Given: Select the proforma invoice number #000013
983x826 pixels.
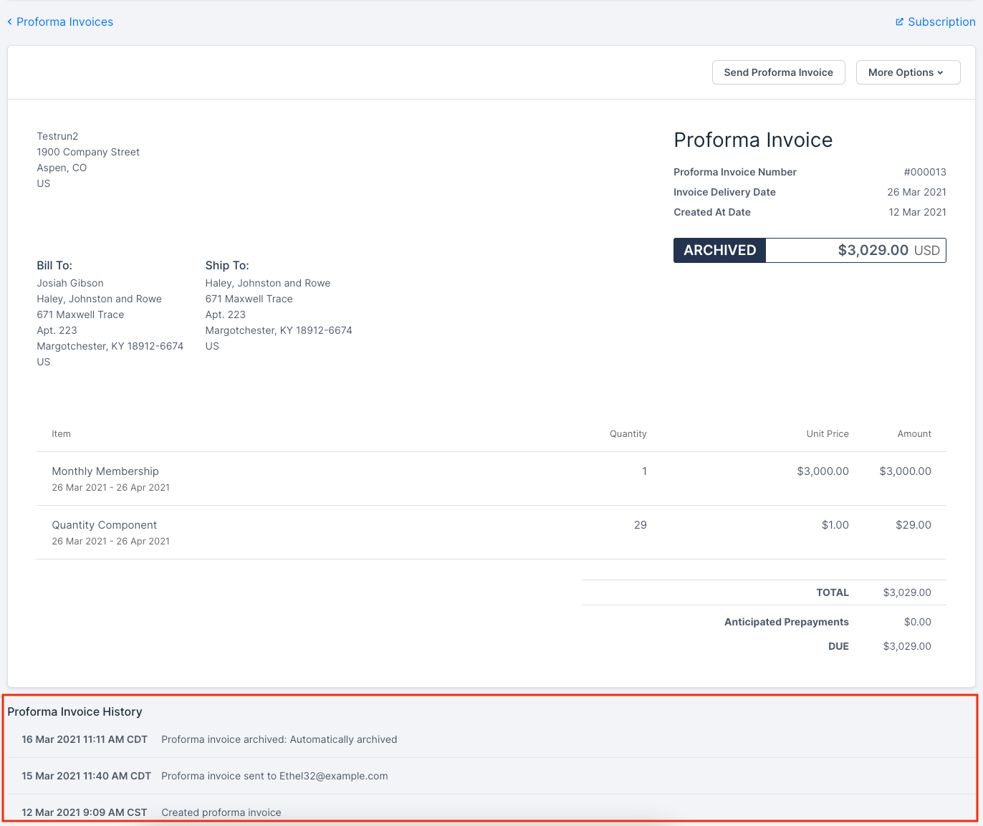Looking at the screenshot, I should pos(924,172).
